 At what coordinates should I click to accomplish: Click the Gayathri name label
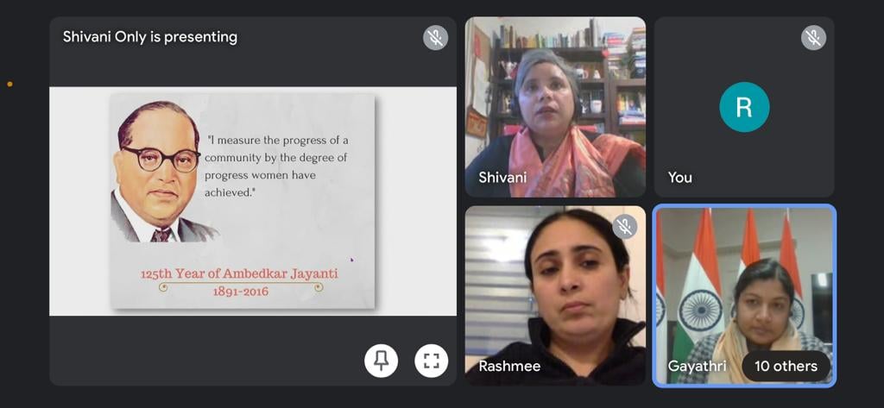(697, 367)
